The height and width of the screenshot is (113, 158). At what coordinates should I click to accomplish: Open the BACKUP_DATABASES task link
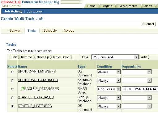point(42,88)
